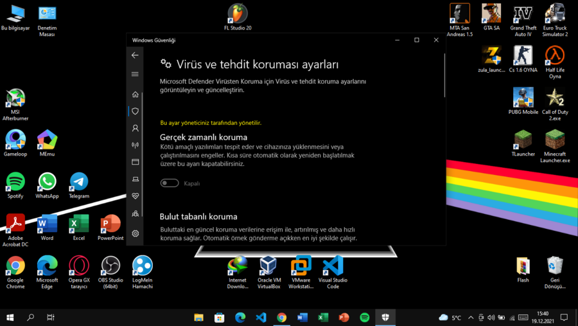The width and height of the screenshot is (578, 326).
Task: Launch Cs 1.6 OYNA desktop icon
Action: 523,59
